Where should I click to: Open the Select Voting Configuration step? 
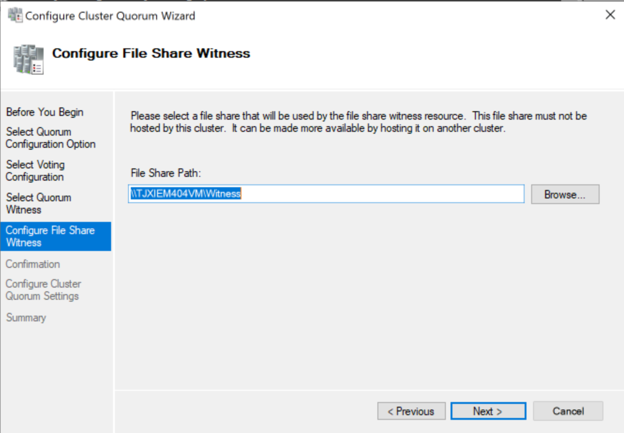(35, 171)
